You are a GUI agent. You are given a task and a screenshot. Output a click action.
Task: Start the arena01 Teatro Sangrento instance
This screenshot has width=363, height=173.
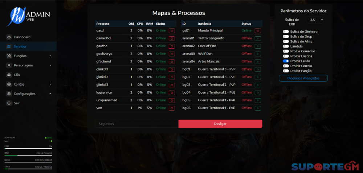[x=258, y=38]
